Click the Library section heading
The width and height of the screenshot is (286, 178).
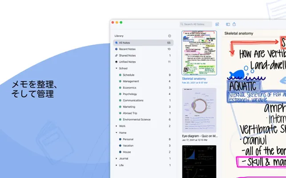coord(119,36)
